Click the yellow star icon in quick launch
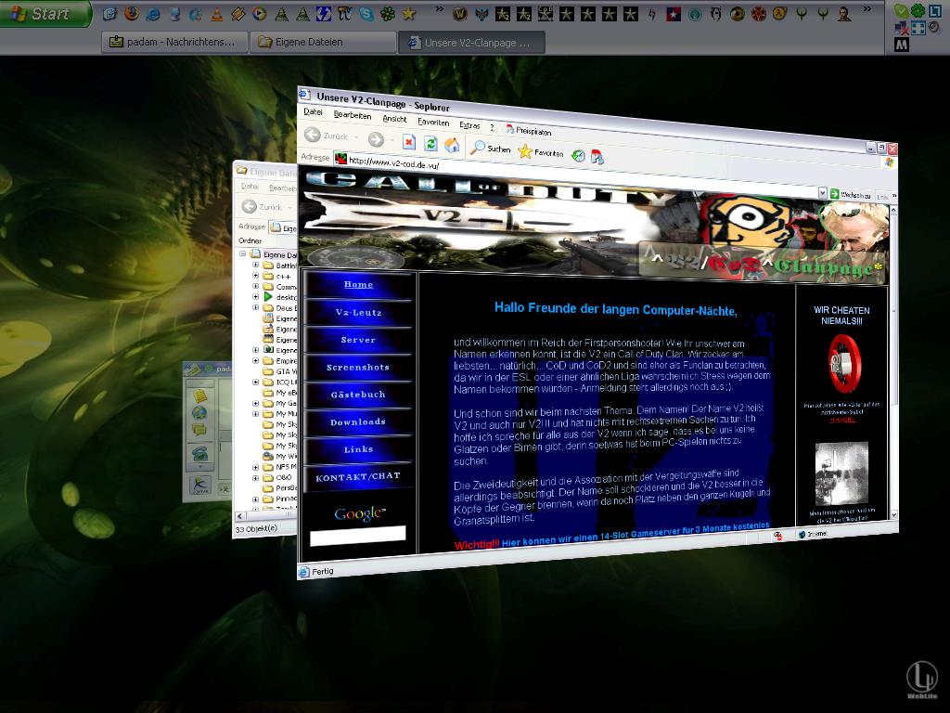Viewport: 950px width, 713px height. pyautogui.click(x=409, y=13)
